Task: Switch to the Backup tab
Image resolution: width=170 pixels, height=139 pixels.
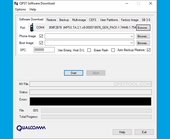Action: (64, 20)
